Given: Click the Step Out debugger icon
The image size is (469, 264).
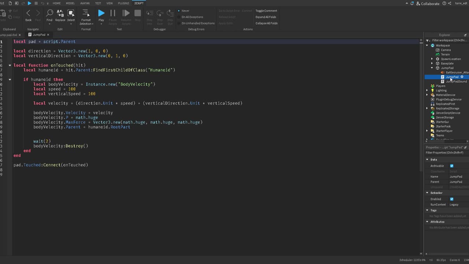Looking at the screenshot, I should 170,13.
